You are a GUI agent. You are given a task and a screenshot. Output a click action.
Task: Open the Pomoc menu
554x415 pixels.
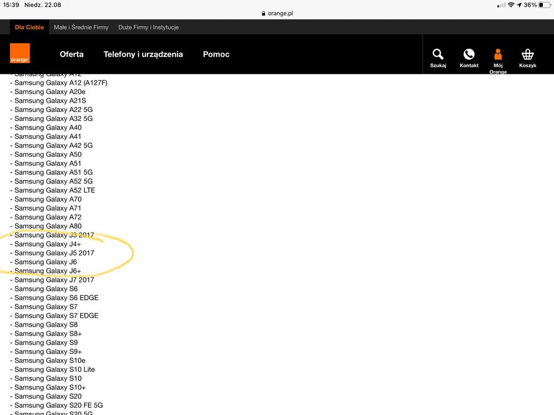216,54
